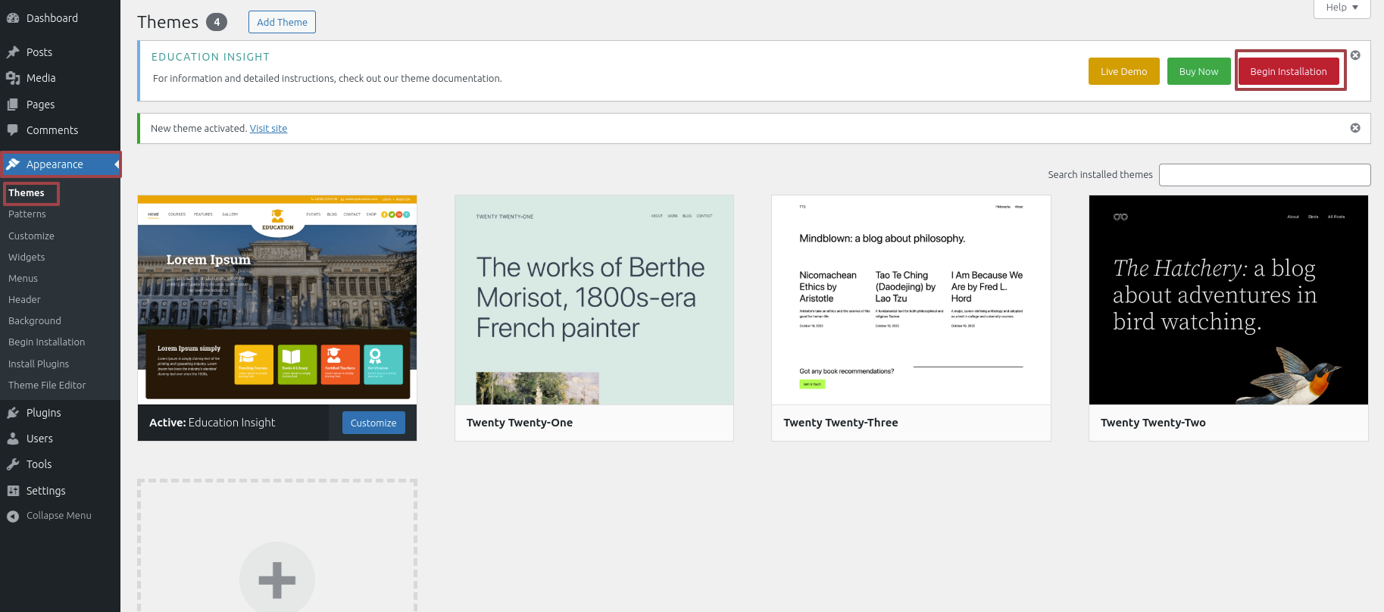Image resolution: width=1384 pixels, height=612 pixels.
Task: Click the Twenty Twenty-Three theme name
Action: [841, 423]
